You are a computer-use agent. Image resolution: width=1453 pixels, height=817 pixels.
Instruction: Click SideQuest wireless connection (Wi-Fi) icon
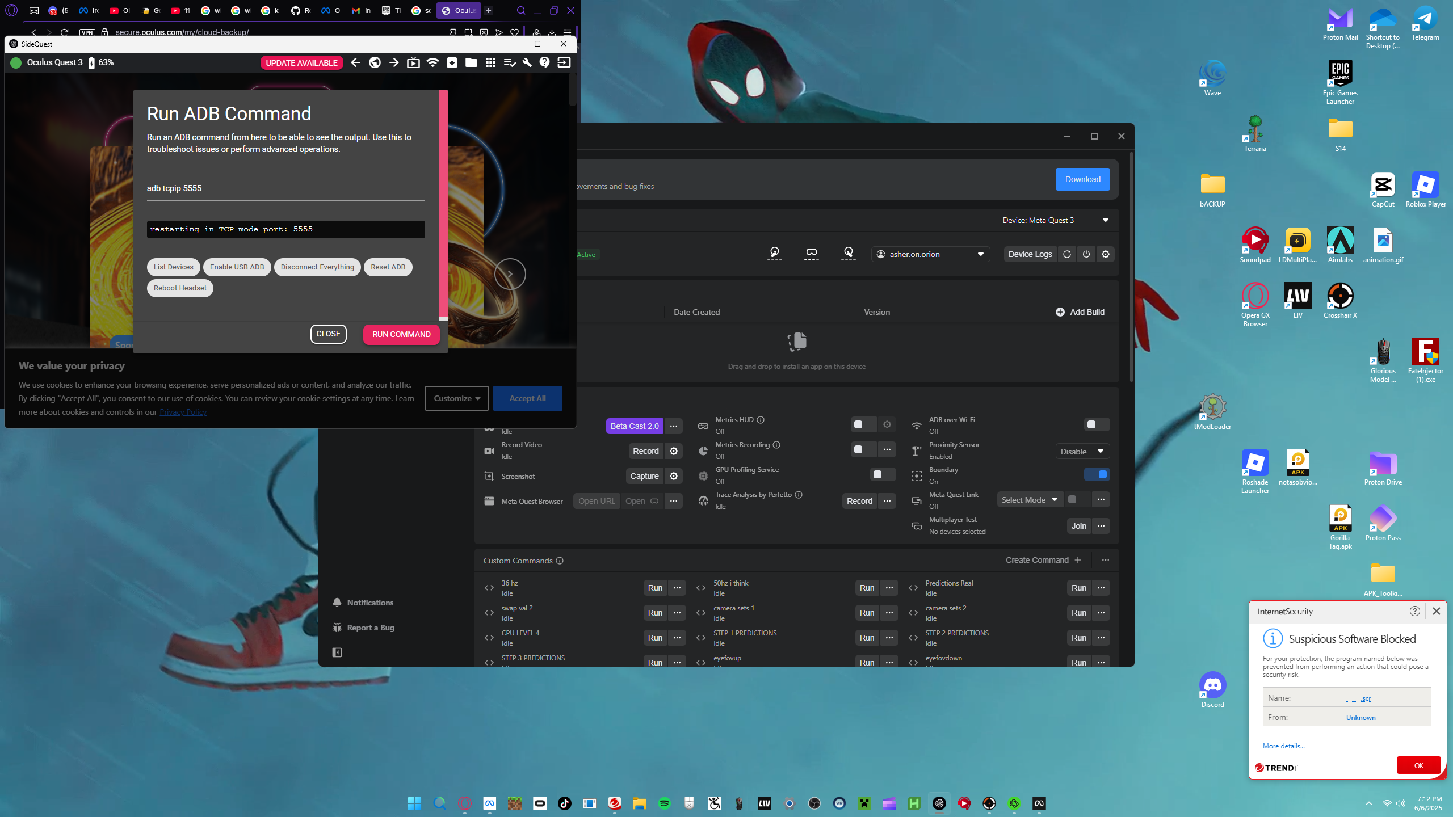pos(432,62)
